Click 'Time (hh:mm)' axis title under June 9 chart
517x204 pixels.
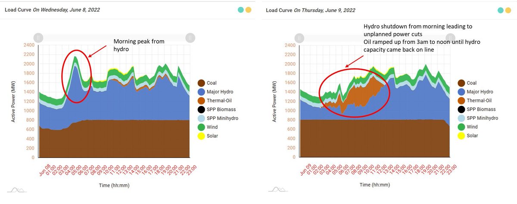click(x=375, y=185)
